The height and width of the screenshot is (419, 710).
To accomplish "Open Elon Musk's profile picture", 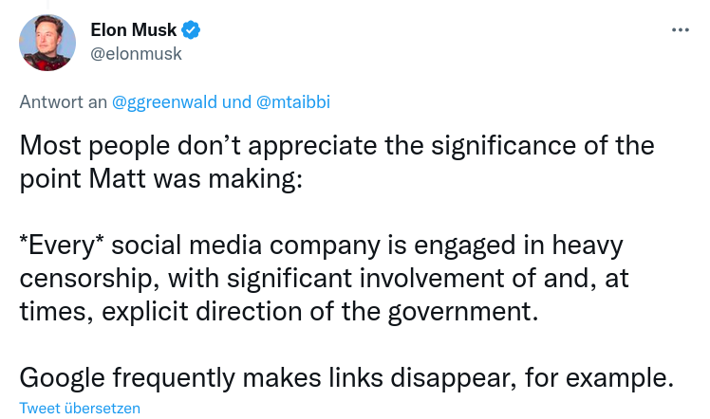I will (47, 43).
